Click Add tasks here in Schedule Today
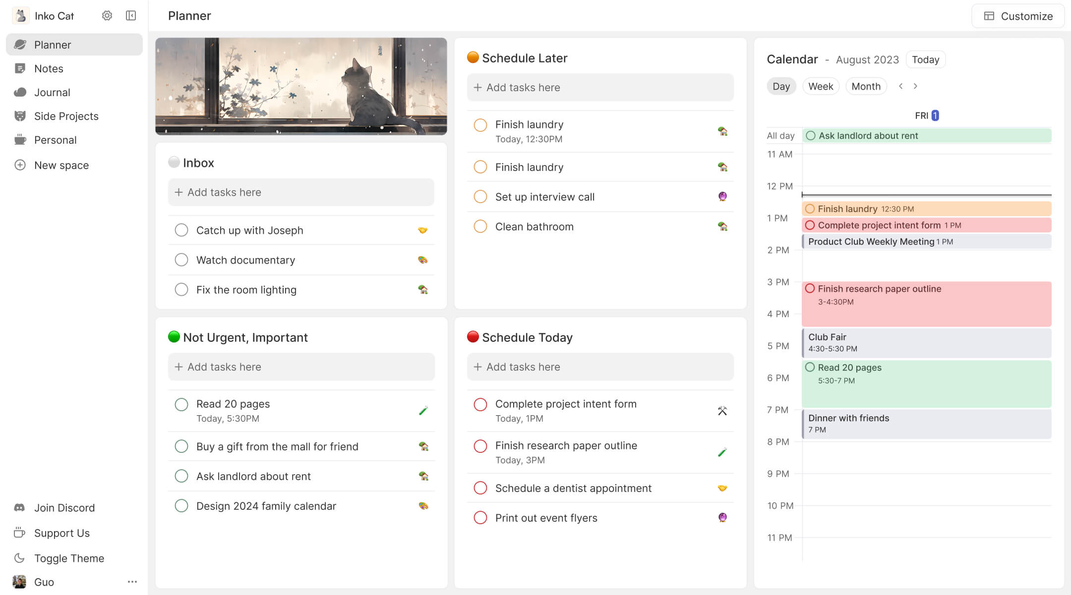This screenshot has height=595, width=1071. 600,367
